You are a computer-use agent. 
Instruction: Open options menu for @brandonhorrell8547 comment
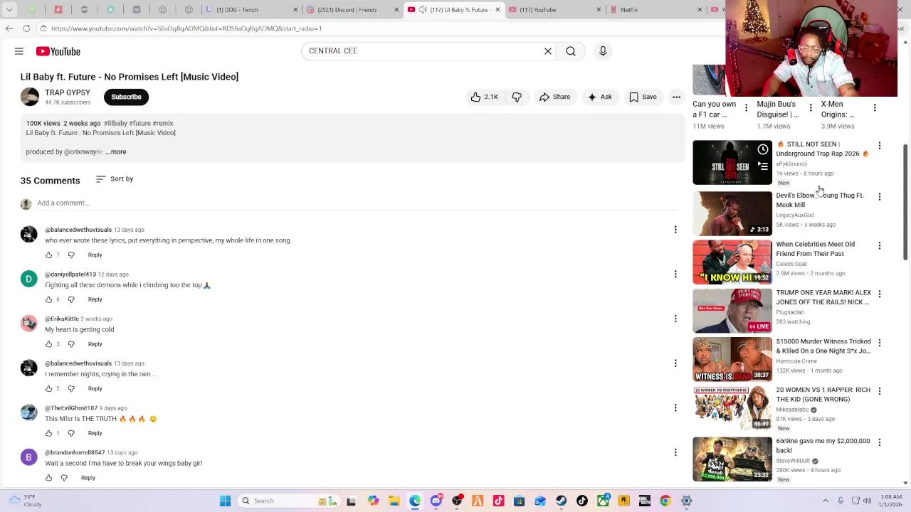(675, 452)
